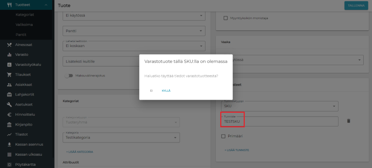Screen dimensions: 372x168
Task: Click the Varasto bar chart icon
Action: pos(9,54)
